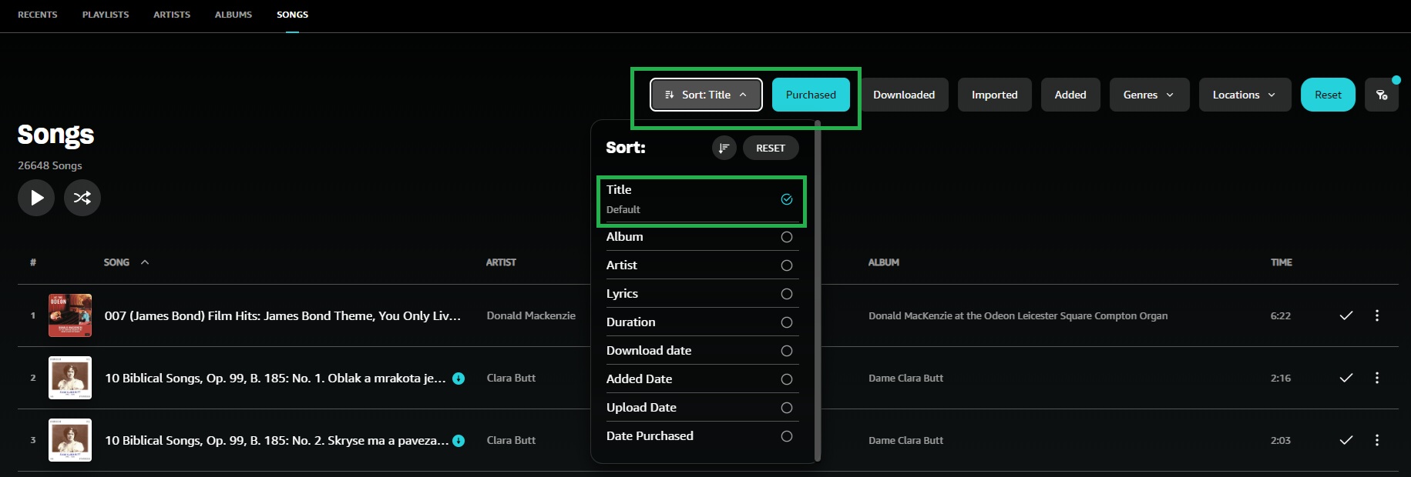This screenshot has height=477, width=1411.
Task: Collapse the Sort: Title dropdown
Action: 706,95
